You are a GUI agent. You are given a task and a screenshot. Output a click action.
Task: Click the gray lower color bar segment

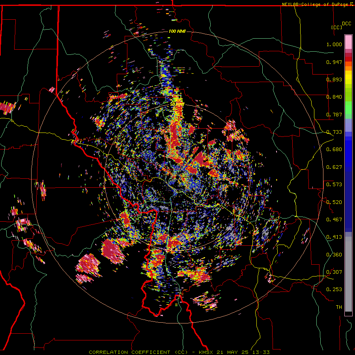pyautogui.click(x=348, y=274)
